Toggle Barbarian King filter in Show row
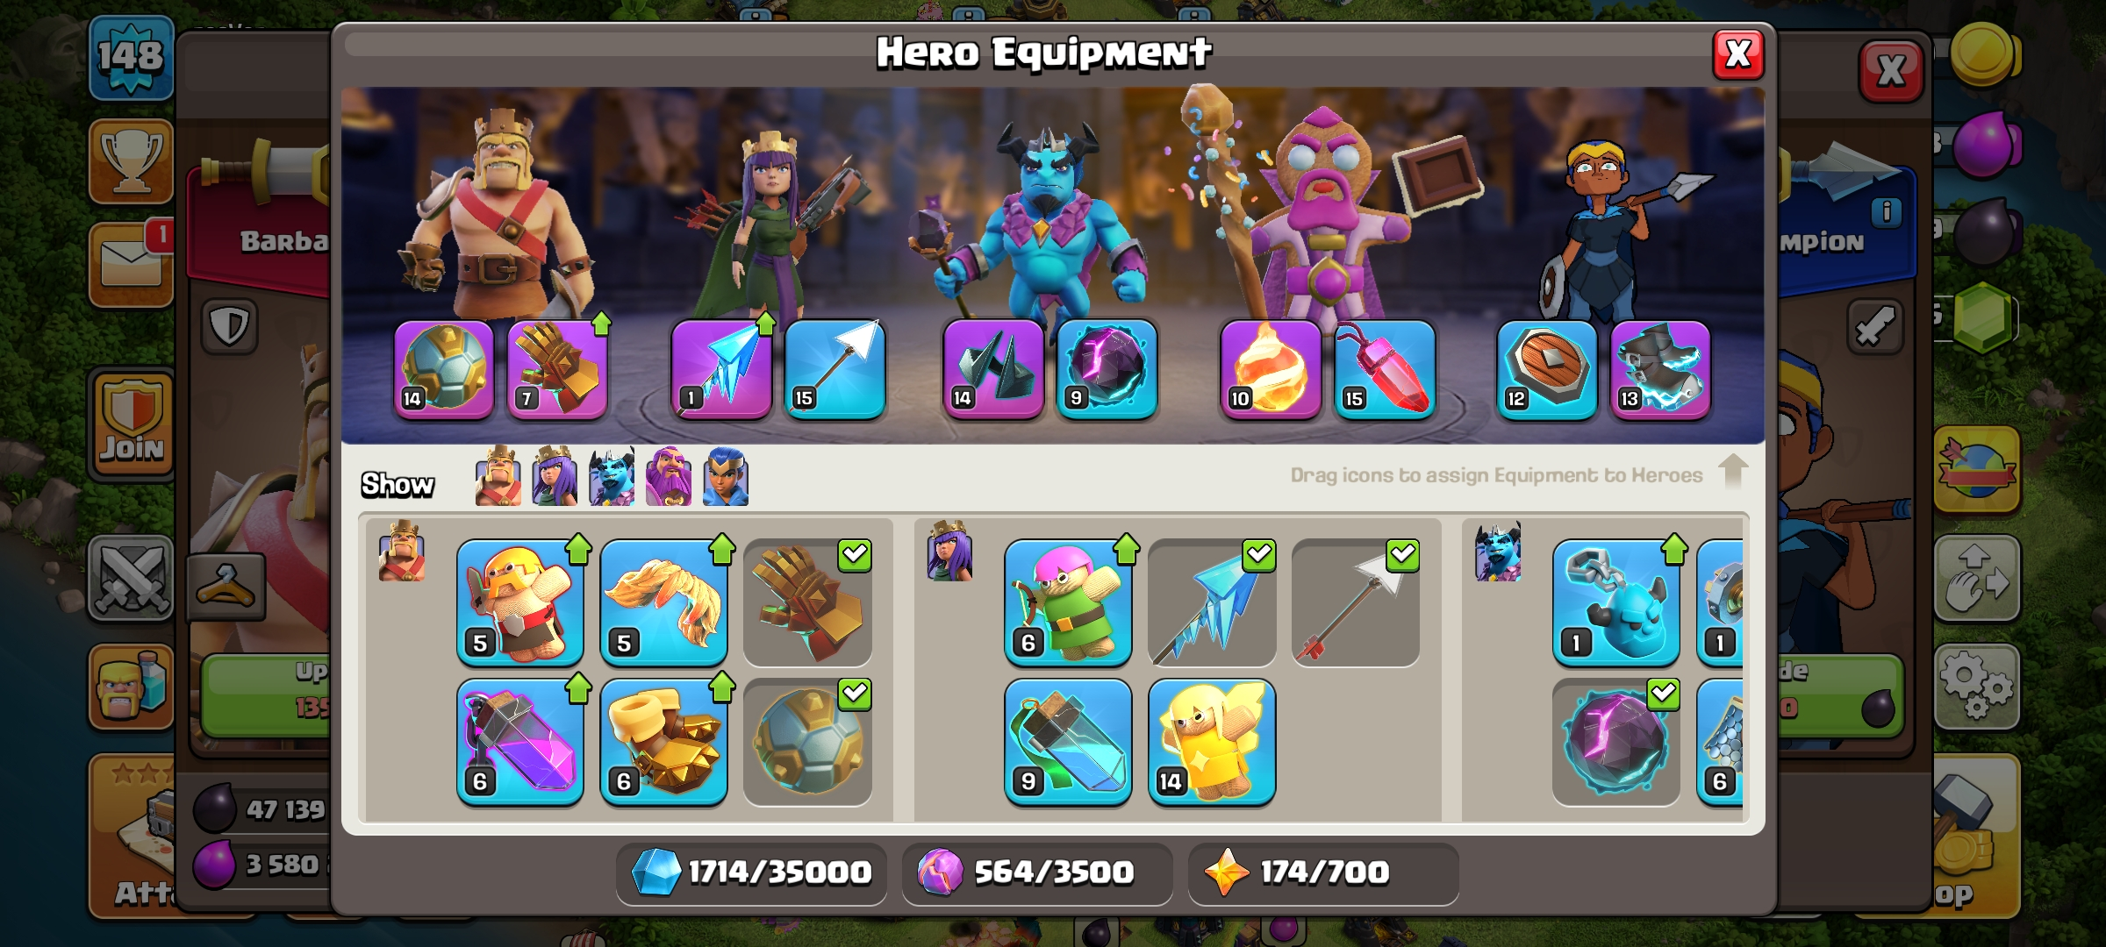 tap(498, 476)
